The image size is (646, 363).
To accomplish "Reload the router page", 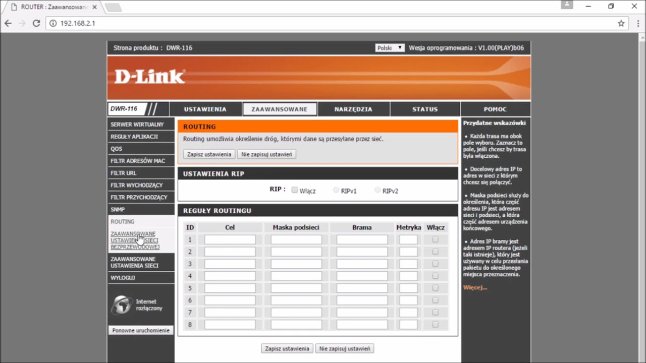I will click(36, 23).
